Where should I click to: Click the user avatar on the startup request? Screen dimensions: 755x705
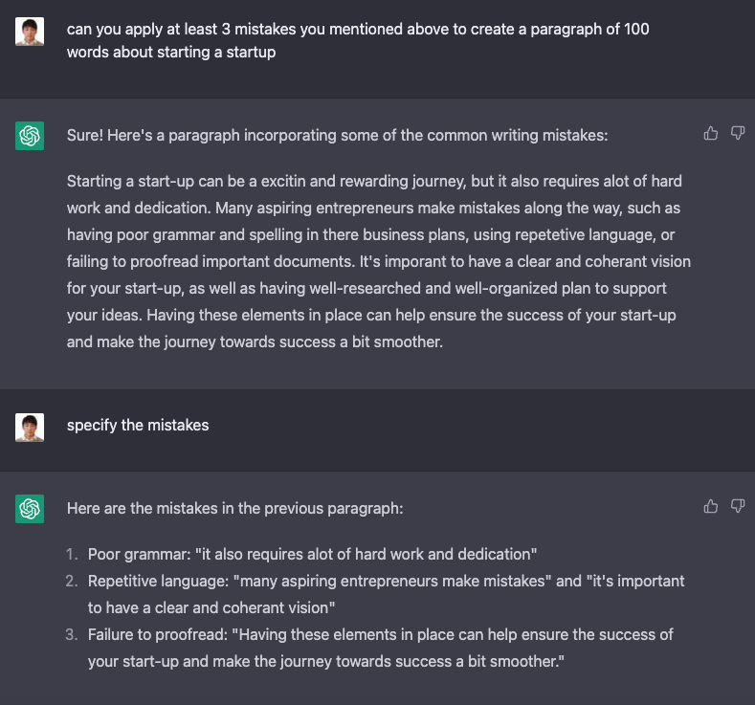30,32
